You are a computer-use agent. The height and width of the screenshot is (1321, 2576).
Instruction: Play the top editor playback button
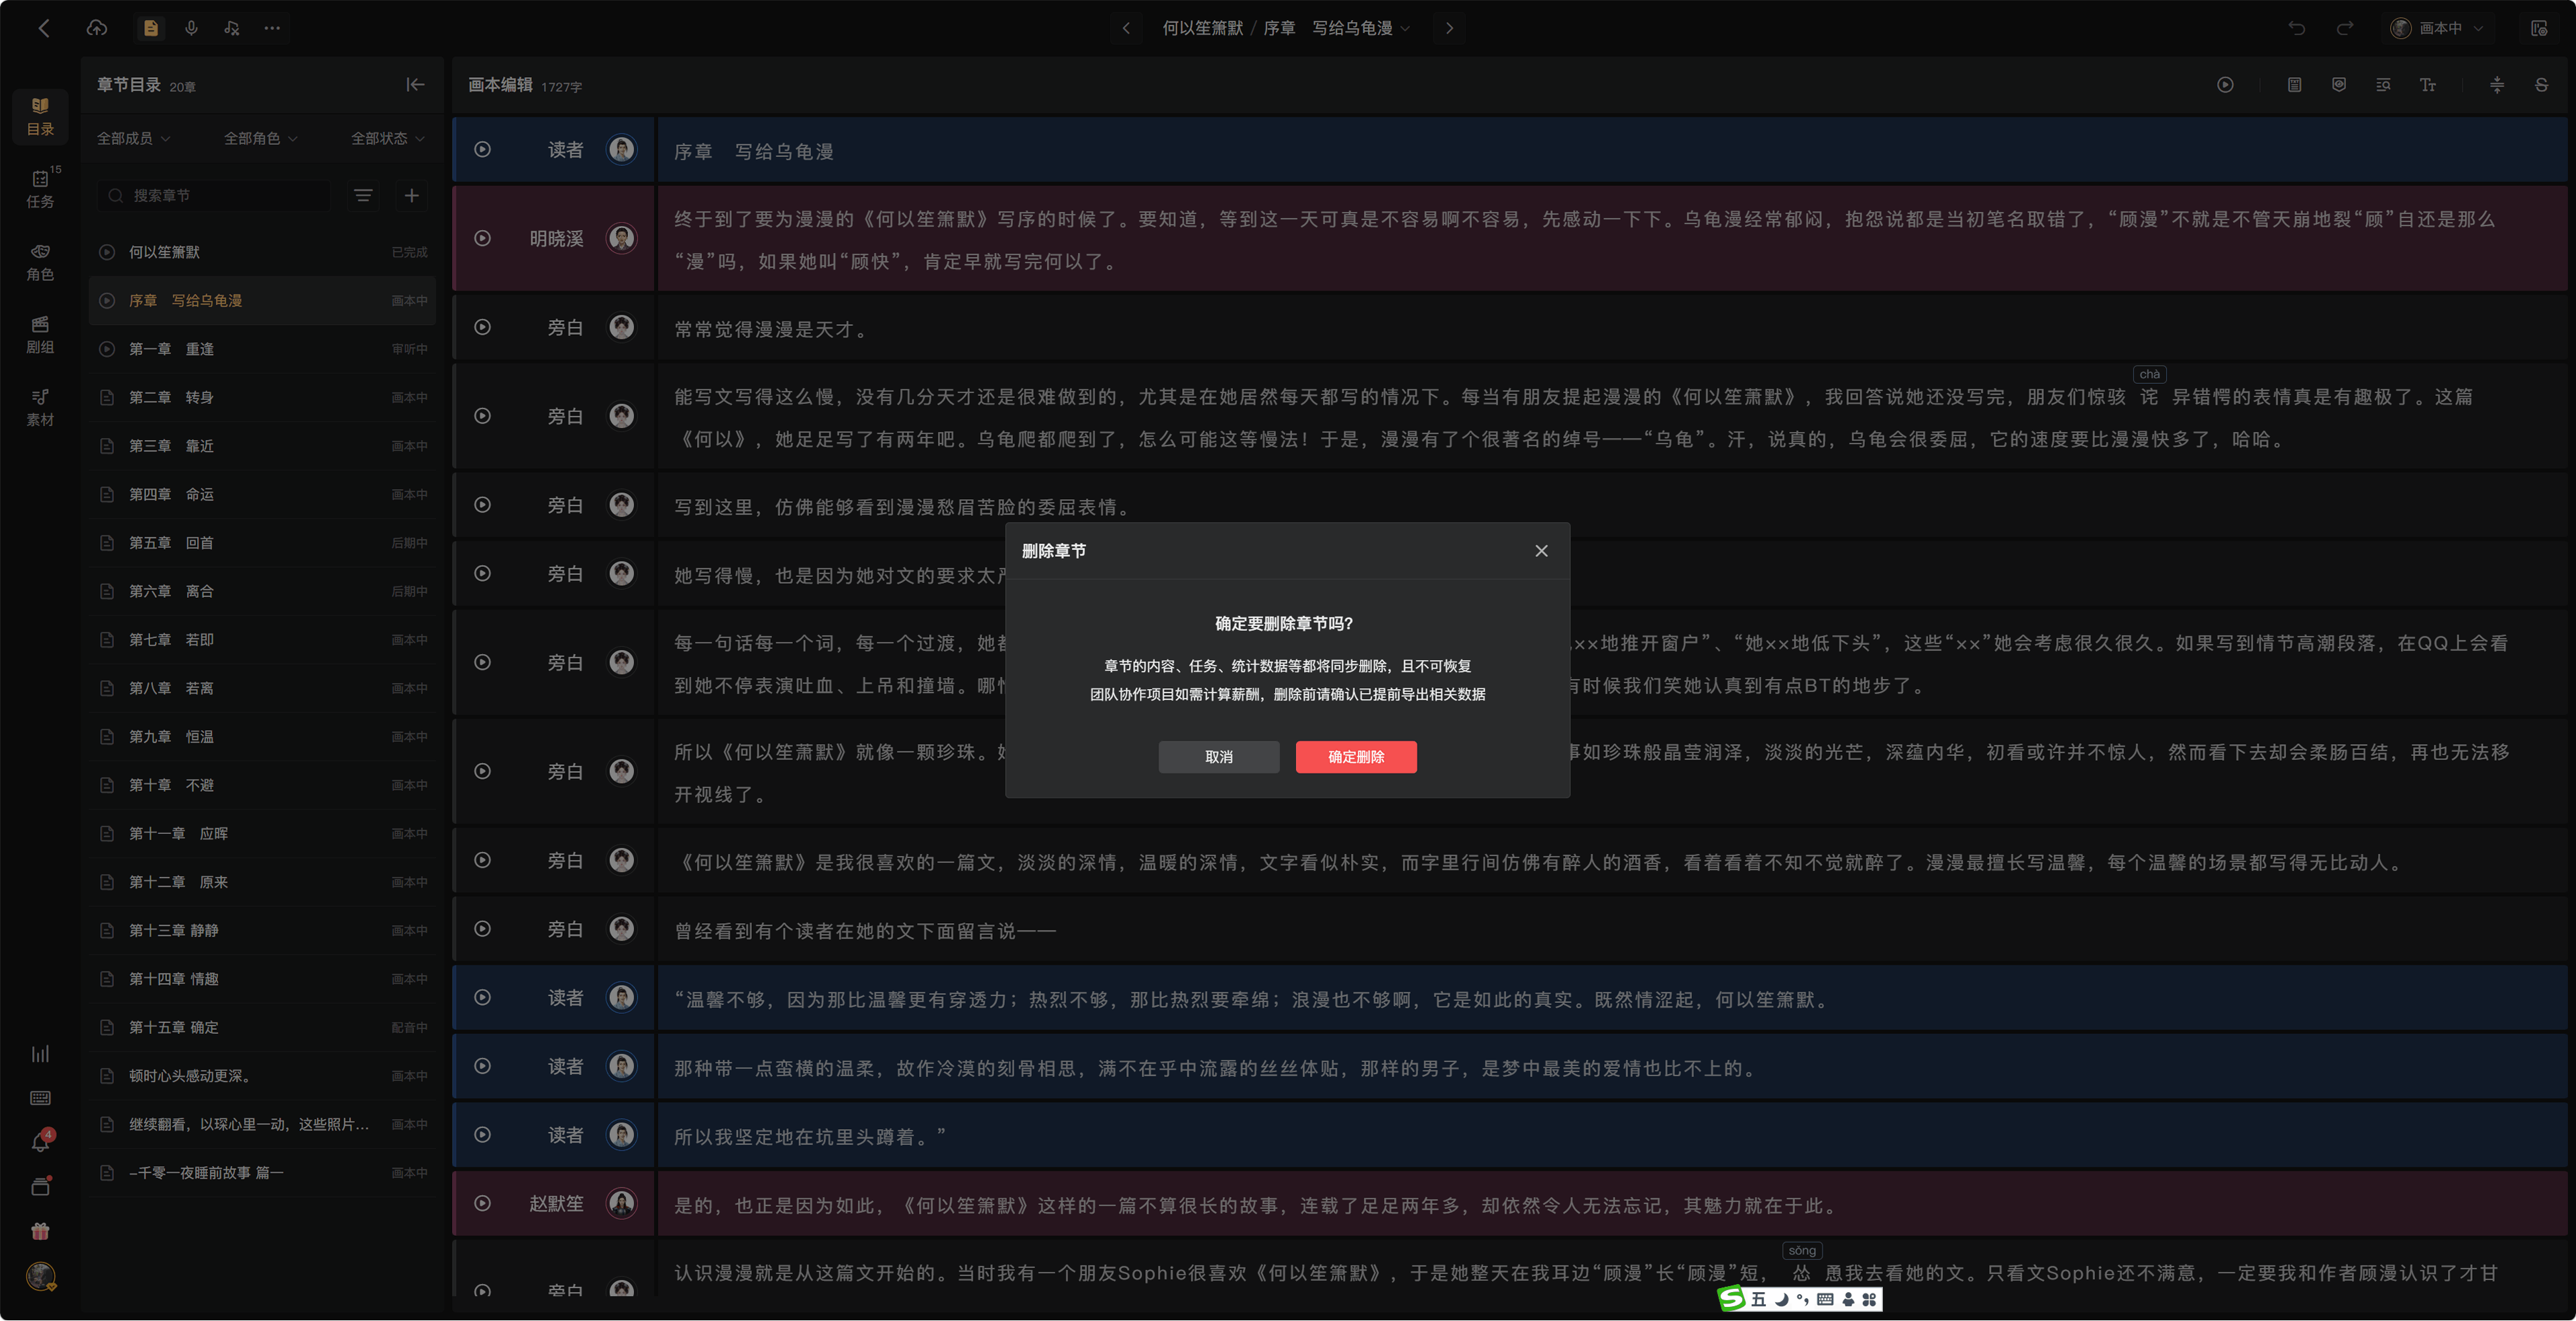point(2225,85)
